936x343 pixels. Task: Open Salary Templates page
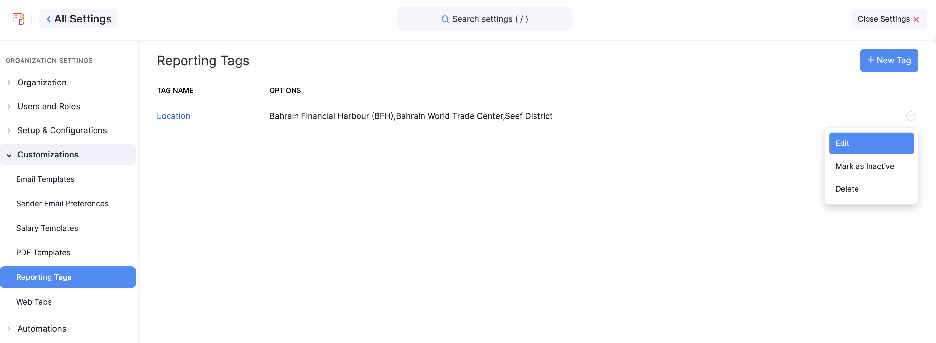(x=47, y=228)
